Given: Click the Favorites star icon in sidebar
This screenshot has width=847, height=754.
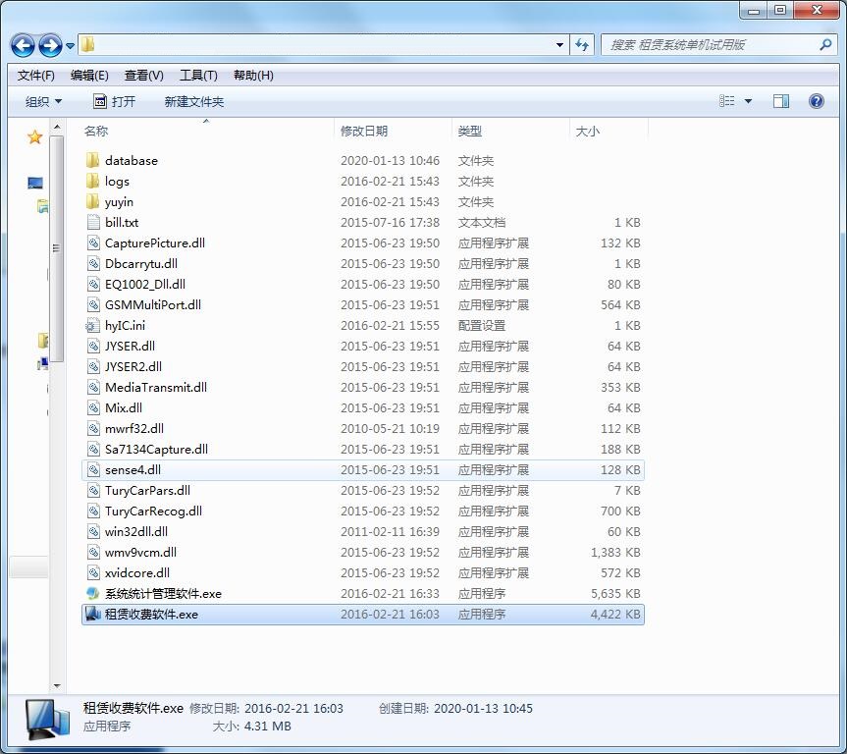Looking at the screenshot, I should [35, 137].
